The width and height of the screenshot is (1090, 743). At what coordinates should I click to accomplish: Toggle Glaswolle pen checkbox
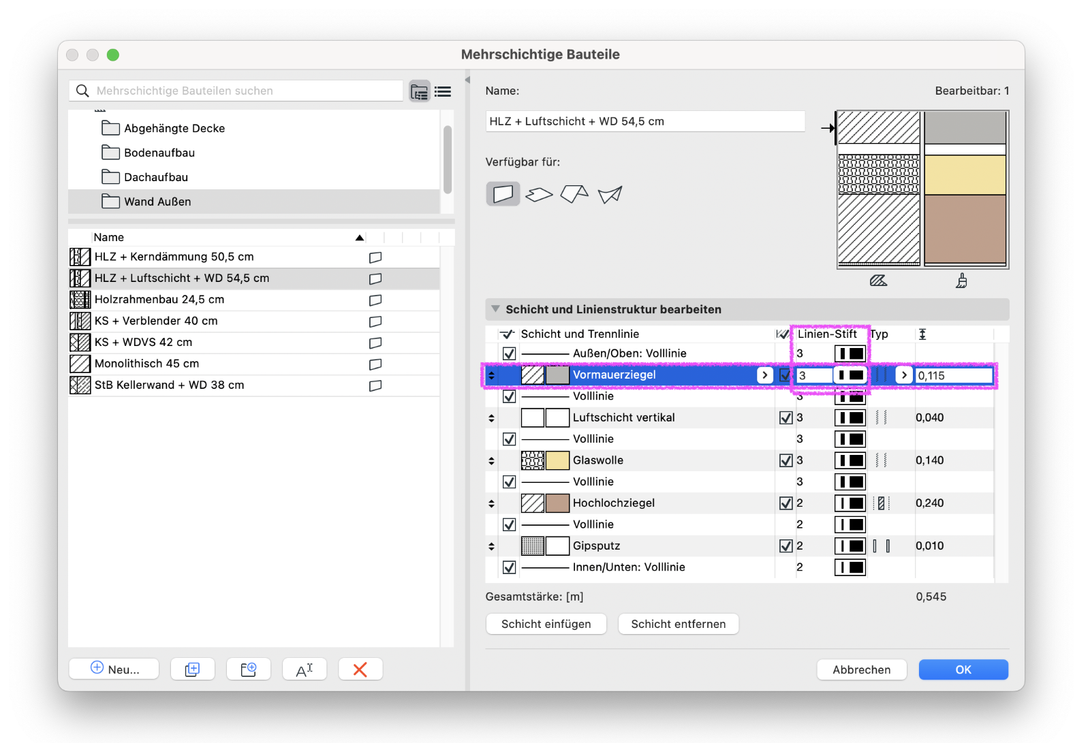pos(785,460)
